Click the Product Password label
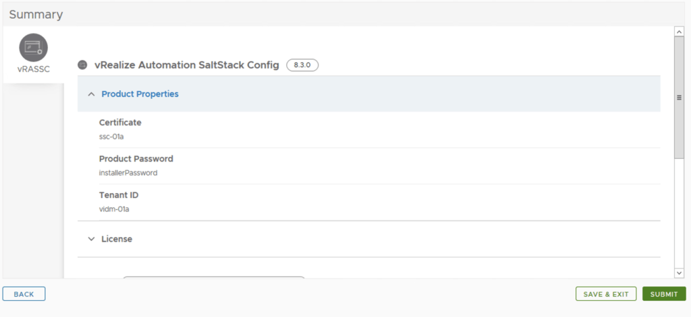Viewport: 691px width, 317px height. 136,159
